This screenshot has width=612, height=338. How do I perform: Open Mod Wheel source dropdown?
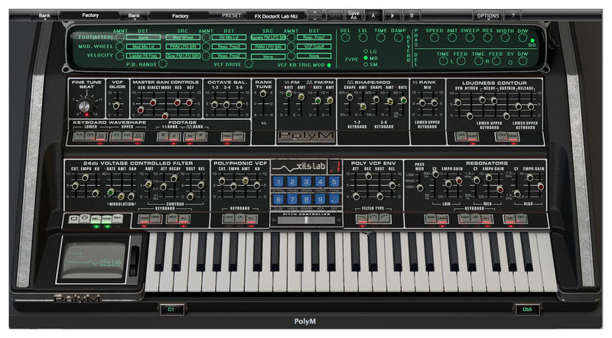pos(183,37)
